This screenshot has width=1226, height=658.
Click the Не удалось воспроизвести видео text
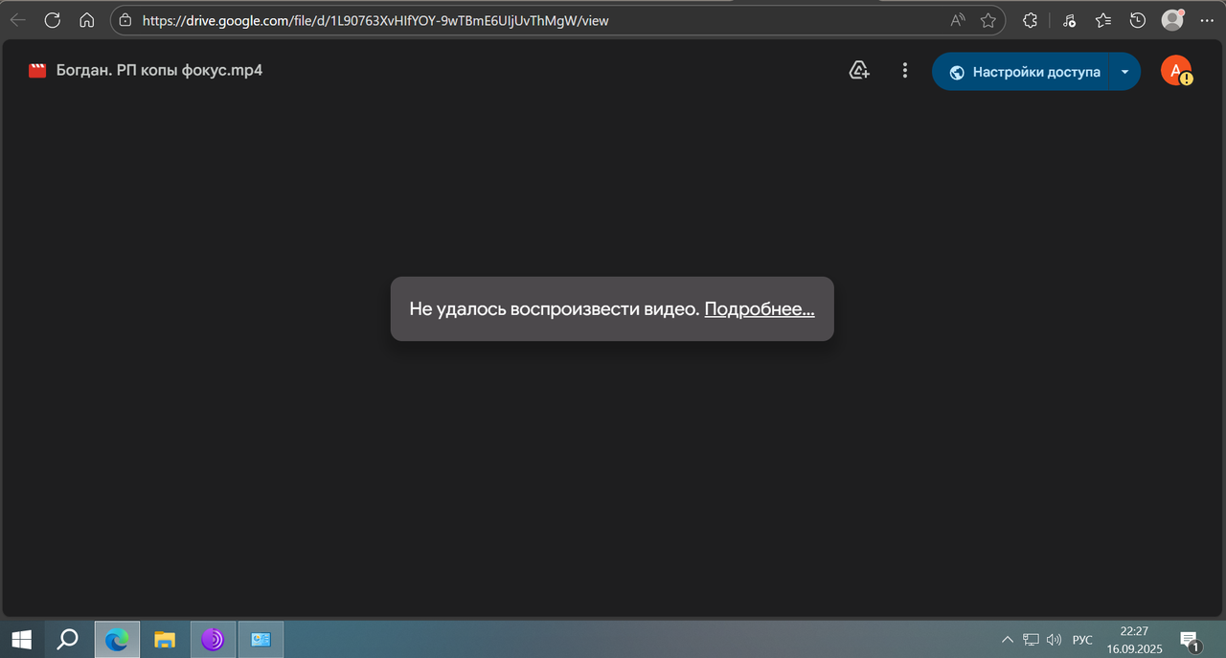coord(555,308)
